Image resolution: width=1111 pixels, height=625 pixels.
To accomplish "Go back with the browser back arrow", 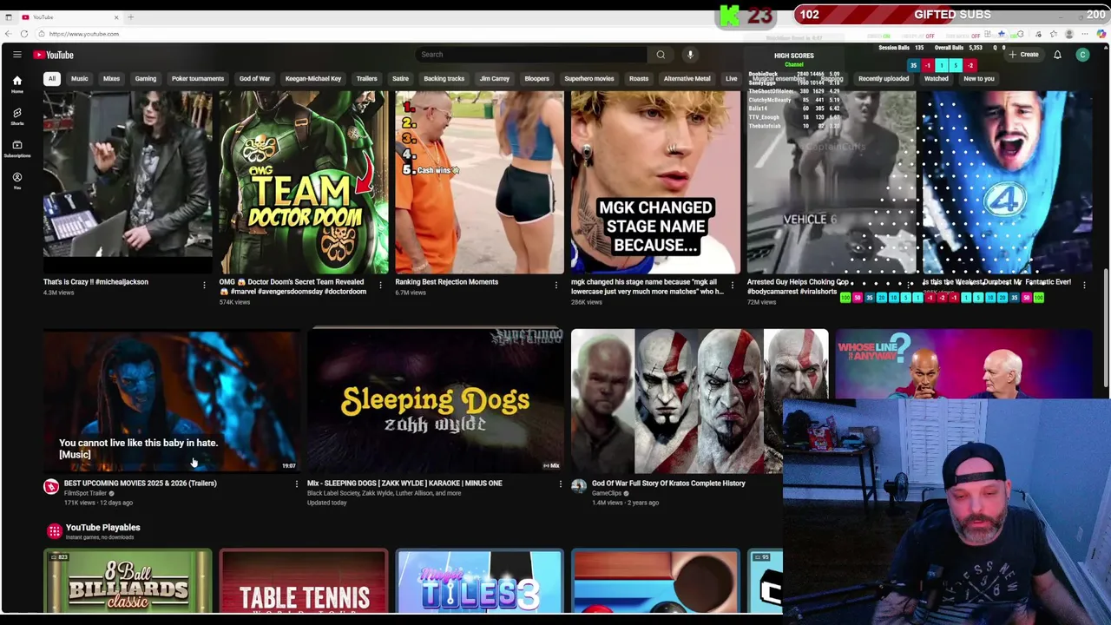I will coord(9,34).
